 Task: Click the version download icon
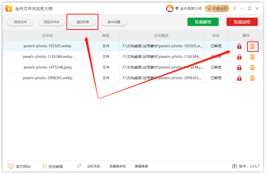(234, 166)
